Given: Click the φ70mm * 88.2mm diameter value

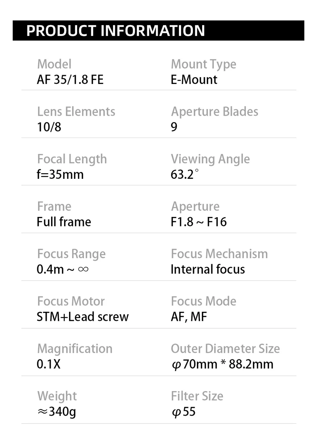Looking at the screenshot, I should (x=222, y=364).
